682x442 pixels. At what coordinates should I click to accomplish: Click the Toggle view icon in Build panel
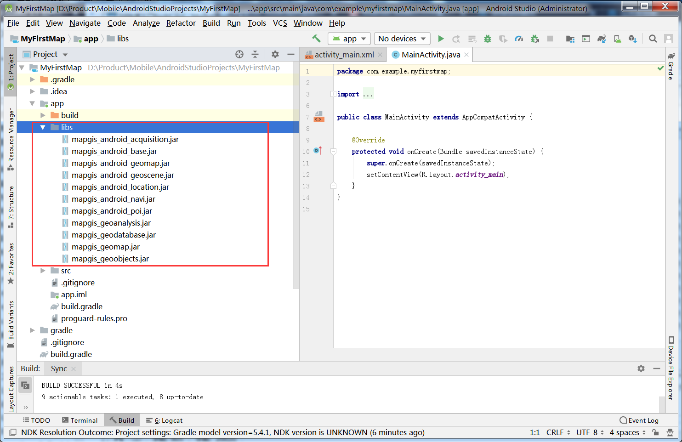click(26, 385)
